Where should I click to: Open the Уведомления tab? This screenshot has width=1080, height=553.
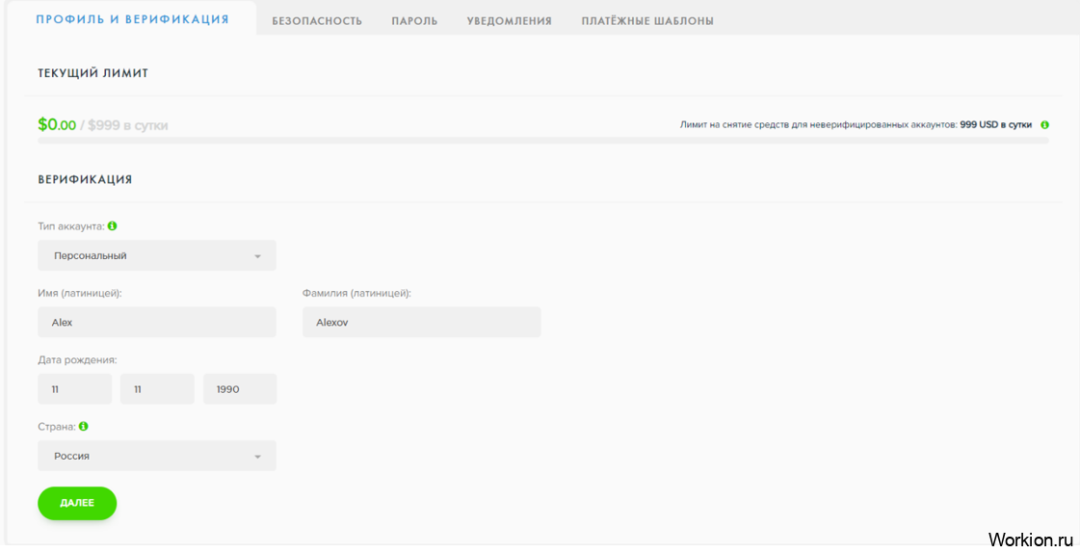point(509,21)
